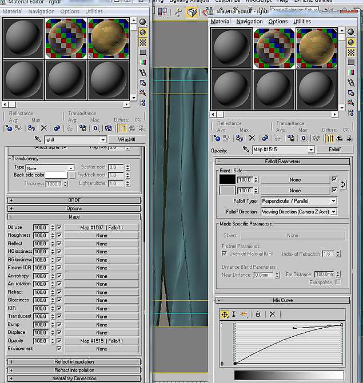The height and width of the screenshot is (383, 363).
Task: Open Utilities menu in right Material Editor
Action: click(302, 22)
